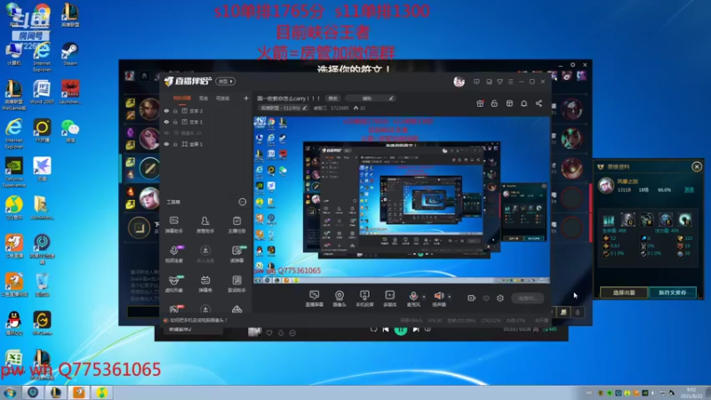Switch to the second scene tab

click(204, 98)
